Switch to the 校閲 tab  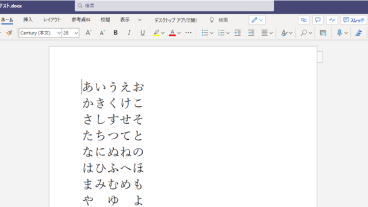point(105,20)
